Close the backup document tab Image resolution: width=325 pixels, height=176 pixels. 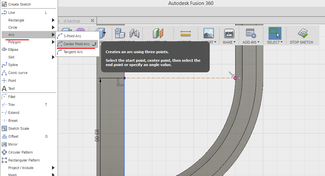(x=92, y=20)
